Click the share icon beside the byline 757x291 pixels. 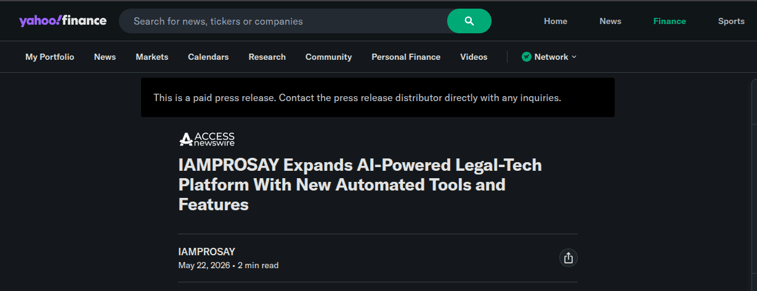point(569,258)
